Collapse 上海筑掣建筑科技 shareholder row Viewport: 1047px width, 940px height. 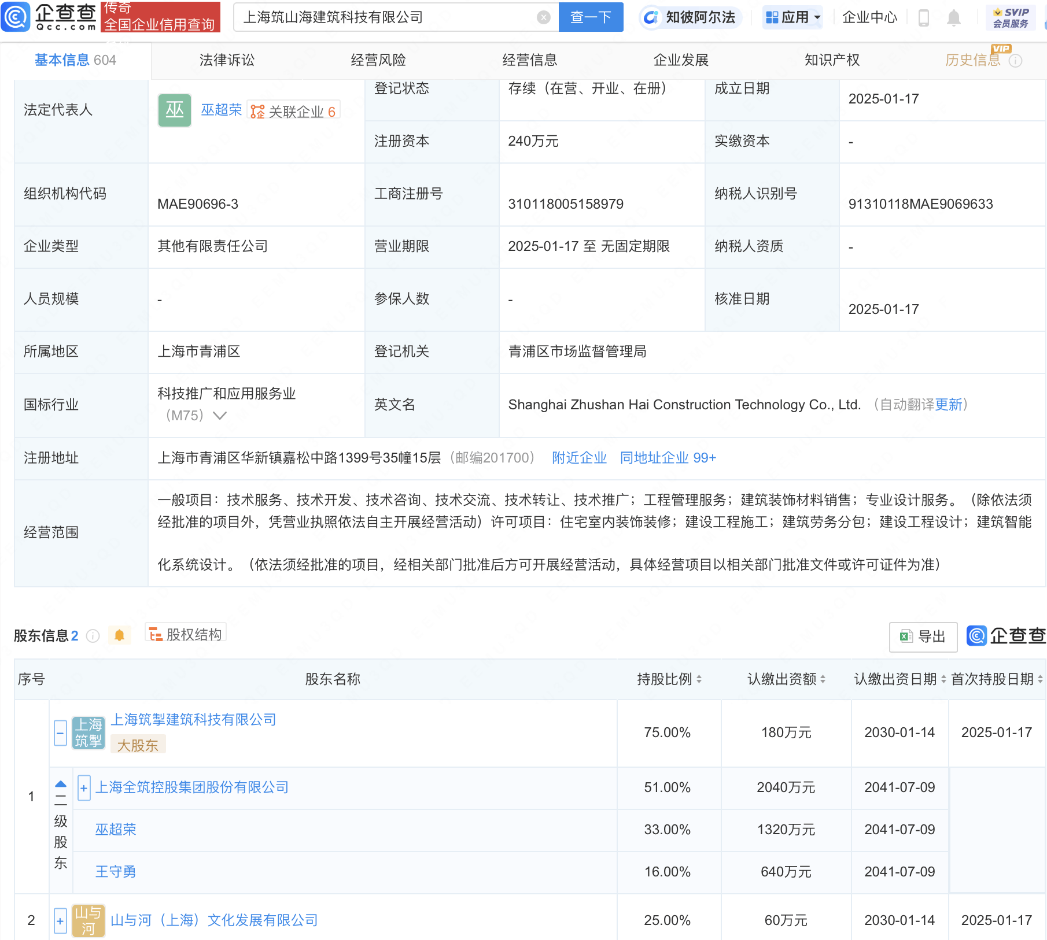pyautogui.click(x=60, y=733)
